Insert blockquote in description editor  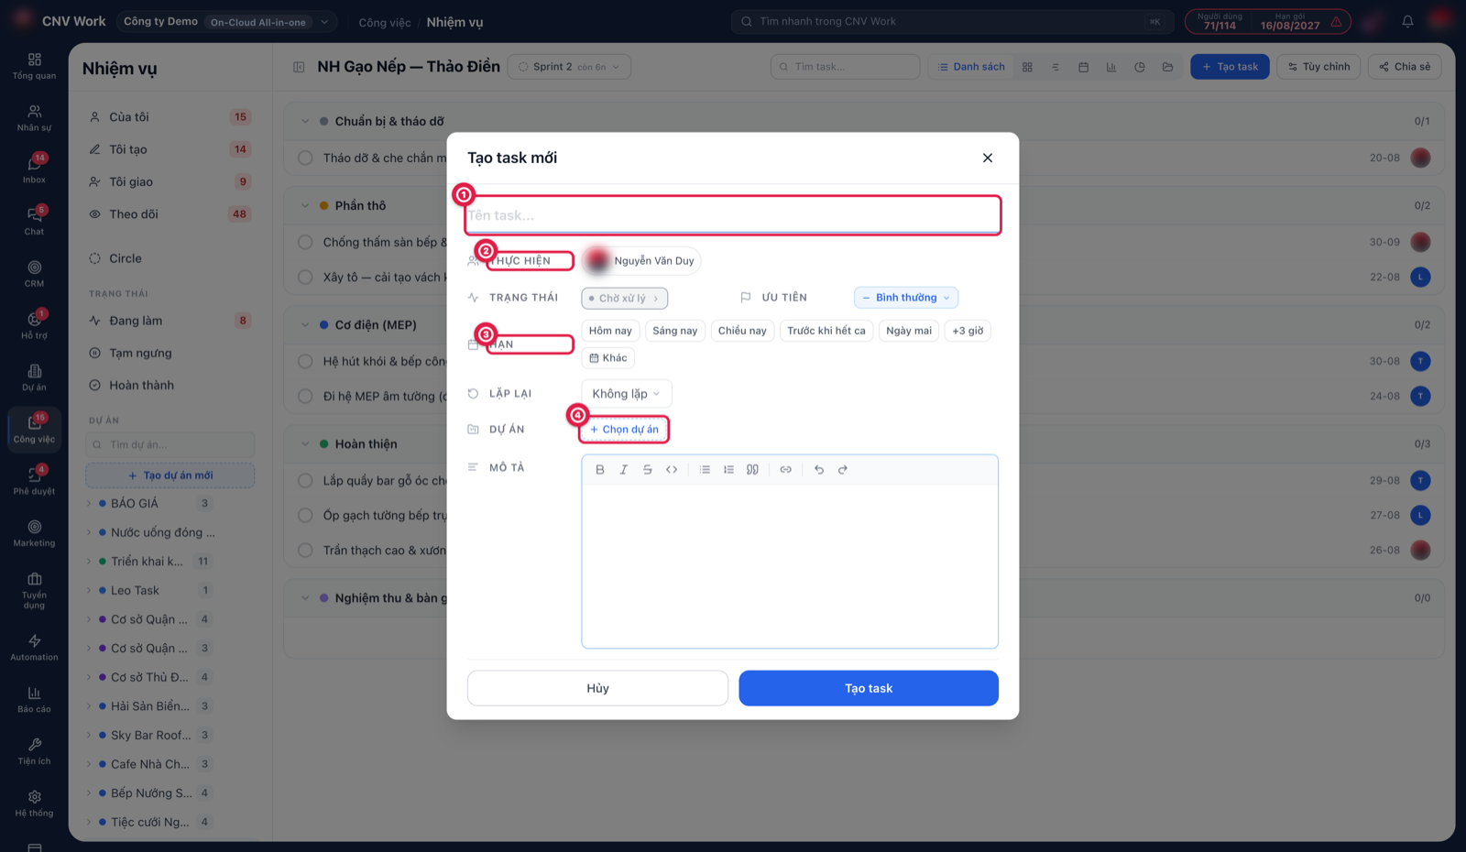[752, 469]
